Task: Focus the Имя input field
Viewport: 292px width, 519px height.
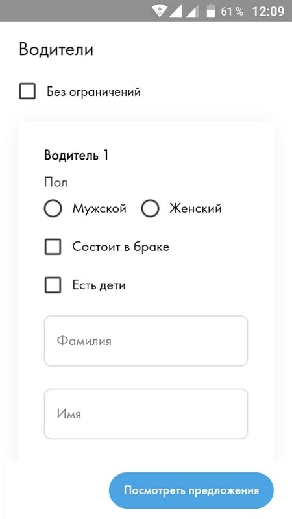Action: click(146, 414)
